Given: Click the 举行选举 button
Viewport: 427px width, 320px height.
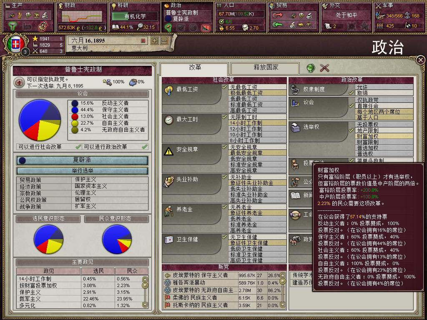Looking at the screenshot, I should (82, 170).
